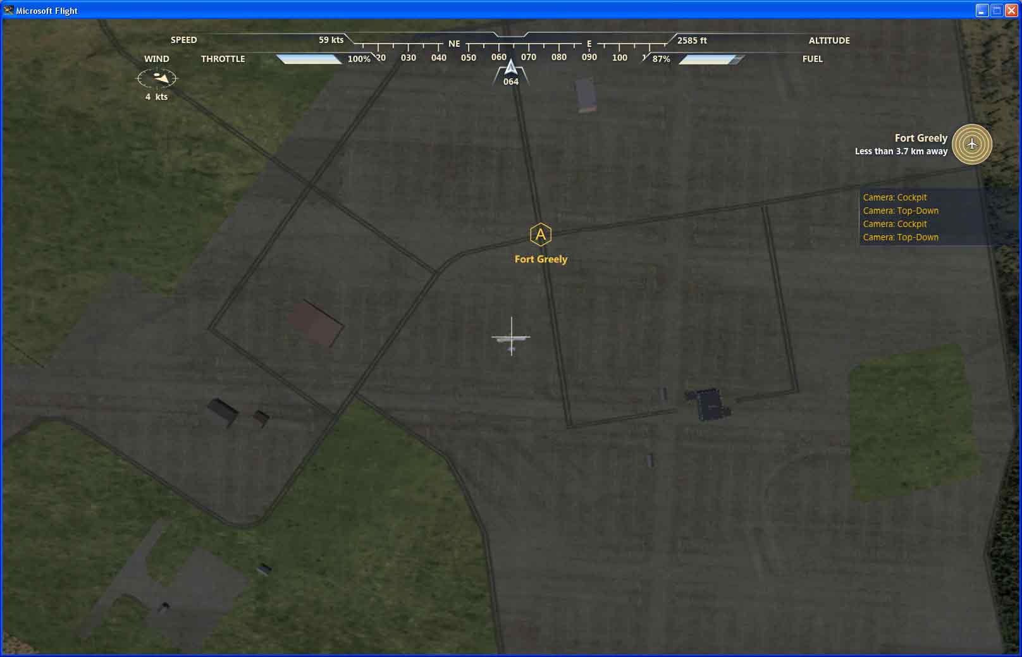Click the dark blue building near square road

pos(710,405)
